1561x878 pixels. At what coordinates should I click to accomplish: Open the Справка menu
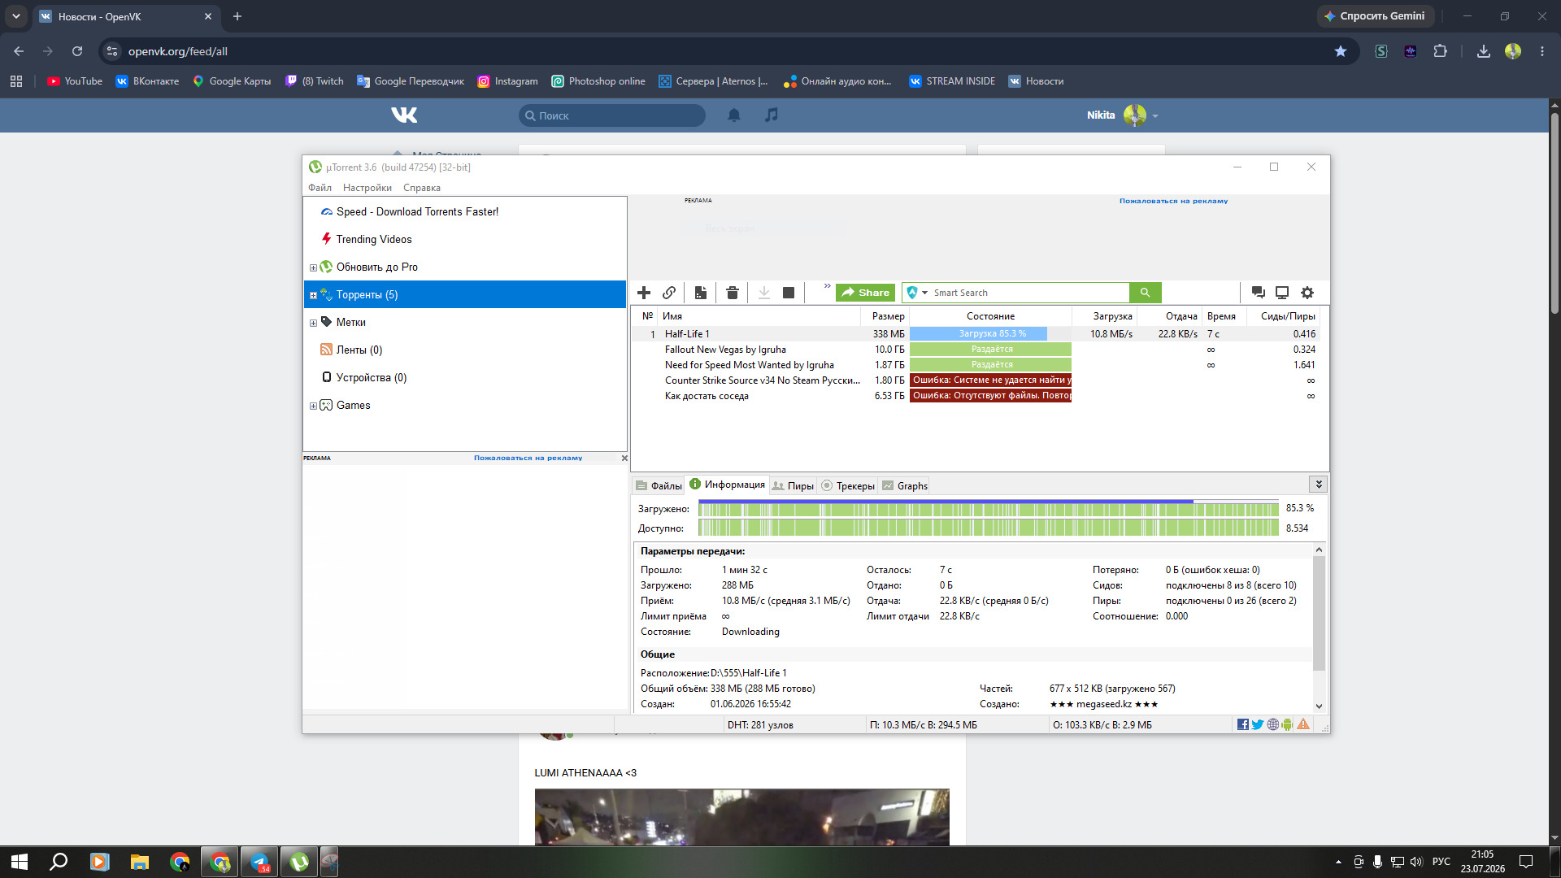tap(422, 188)
